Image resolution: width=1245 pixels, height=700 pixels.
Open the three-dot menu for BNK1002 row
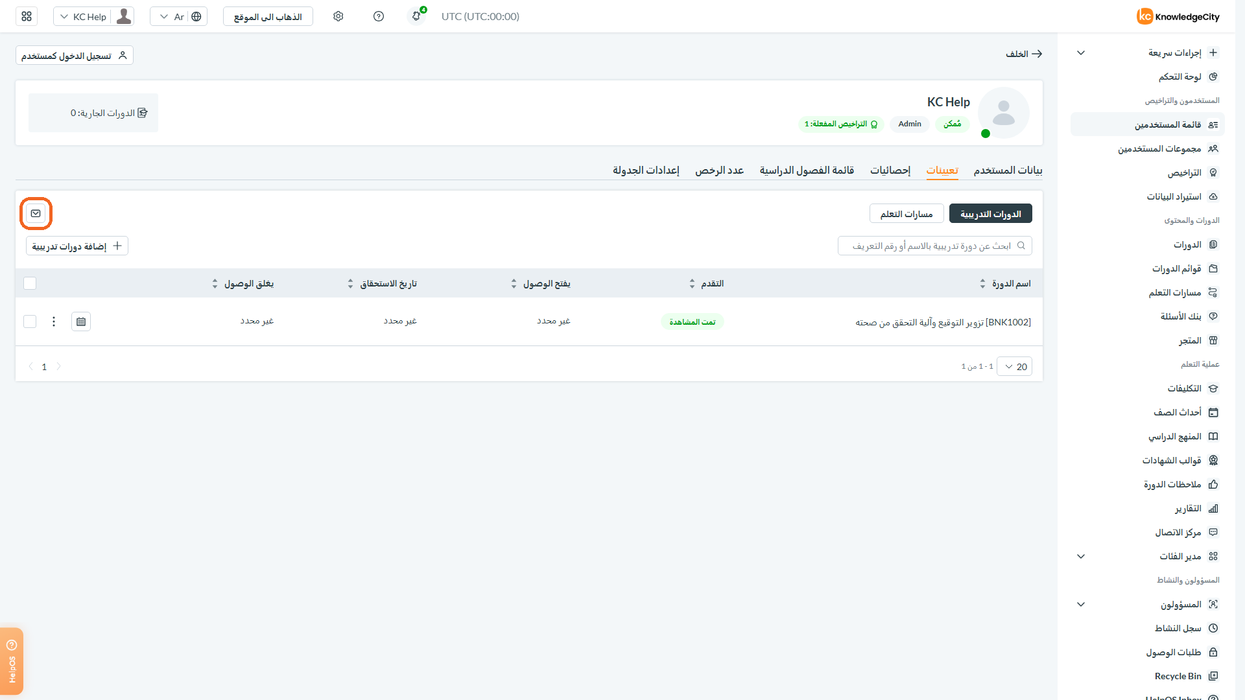(54, 321)
